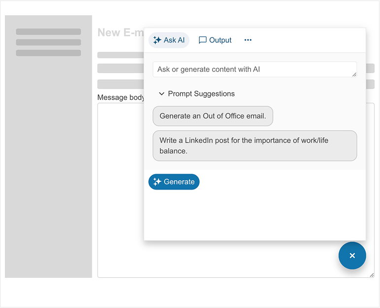Click the chat bubble icon beside Output

(203, 40)
